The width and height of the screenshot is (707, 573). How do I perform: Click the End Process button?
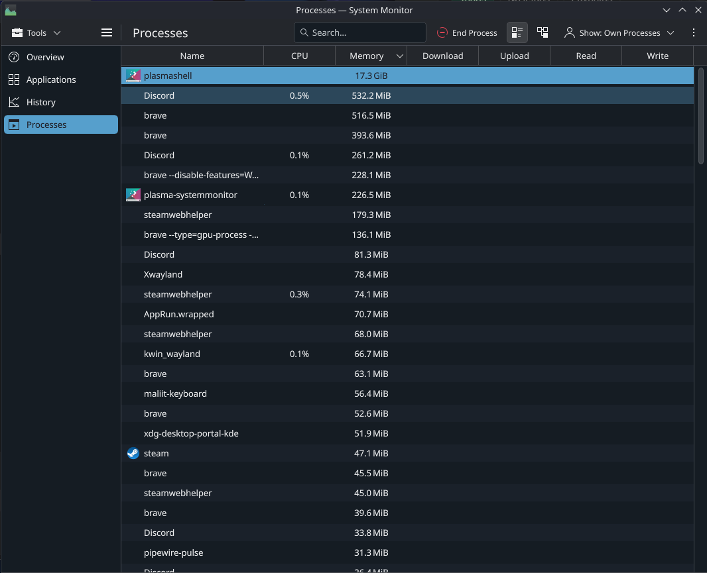(467, 32)
